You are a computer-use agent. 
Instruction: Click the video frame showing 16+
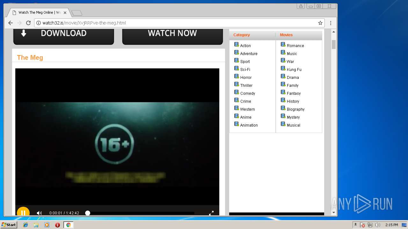pyautogui.click(x=117, y=137)
